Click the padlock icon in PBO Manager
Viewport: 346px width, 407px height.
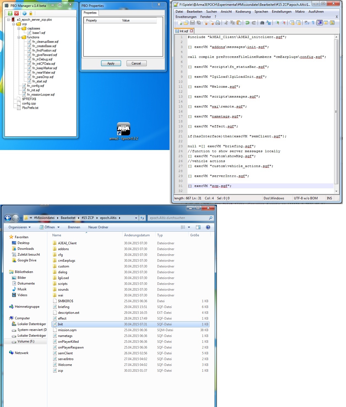[x=31, y=13]
